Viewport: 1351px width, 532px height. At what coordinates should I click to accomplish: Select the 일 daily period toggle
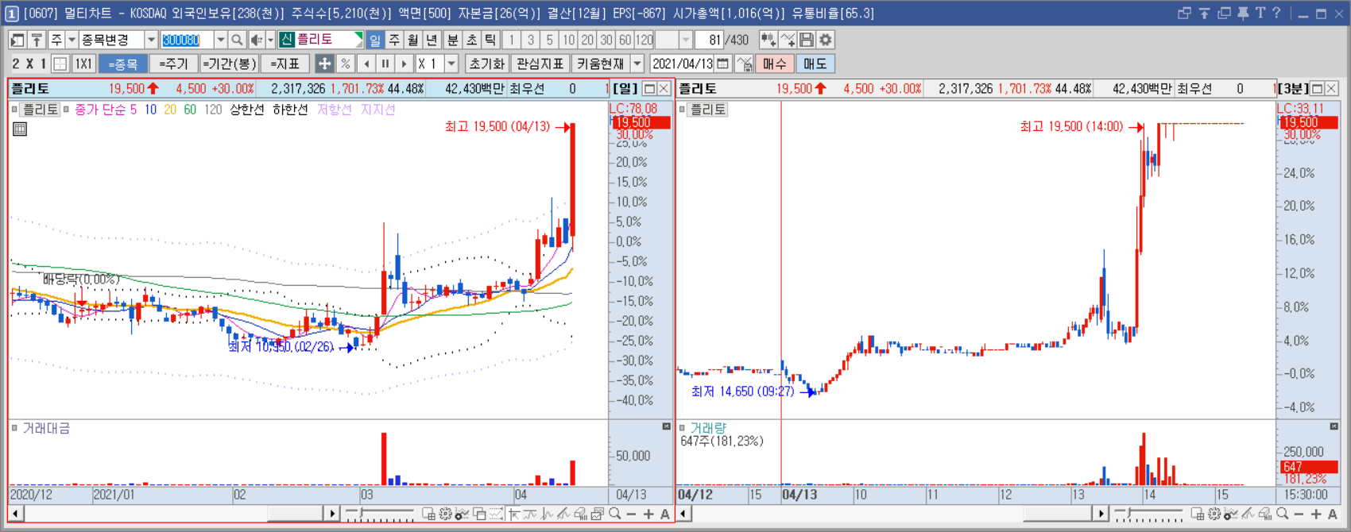pos(375,40)
